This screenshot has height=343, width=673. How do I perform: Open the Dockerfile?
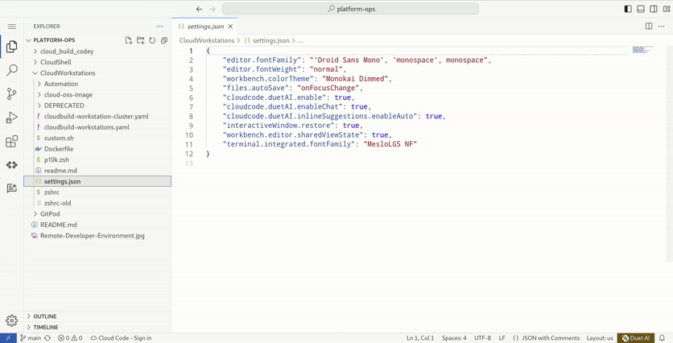click(97, 149)
